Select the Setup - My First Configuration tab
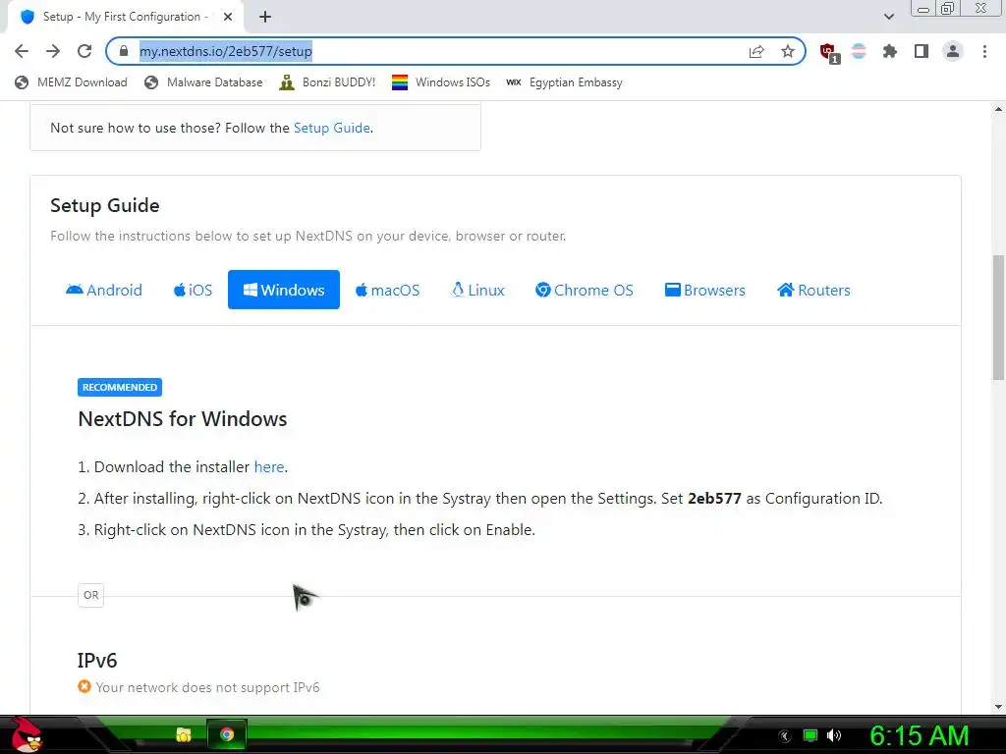The image size is (1006, 754). pyautogui.click(x=125, y=17)
